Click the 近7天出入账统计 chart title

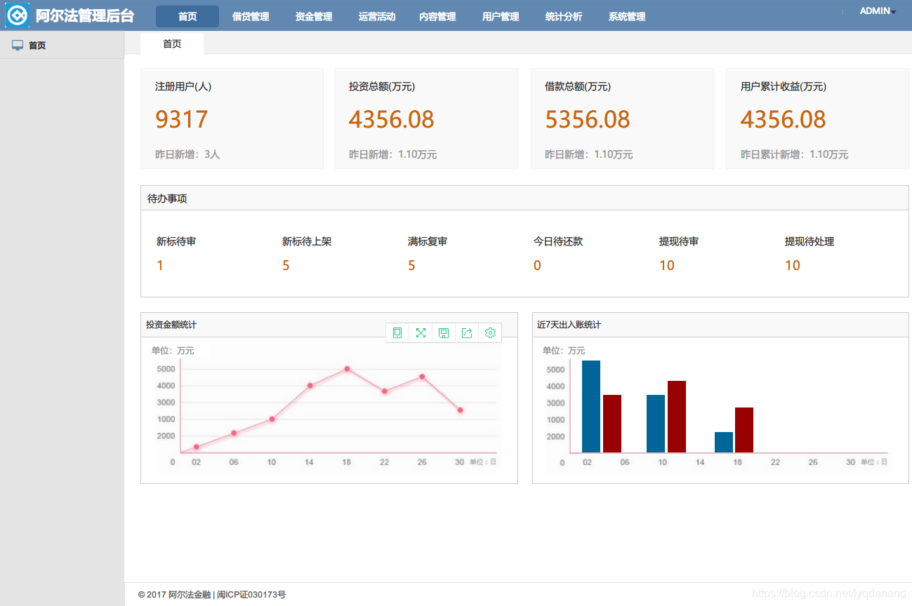[x=569, y=325]
